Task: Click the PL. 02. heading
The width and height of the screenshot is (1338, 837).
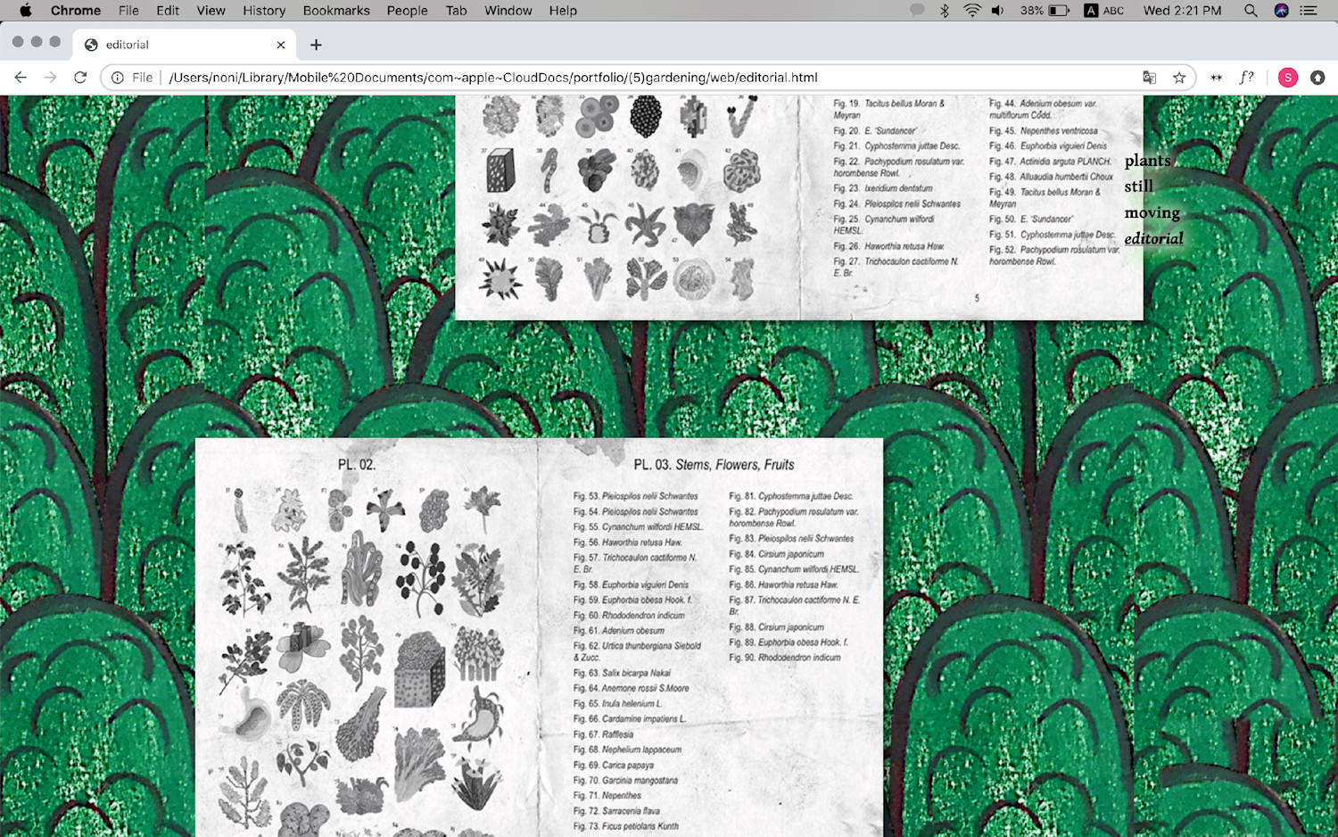Action: [356, 465]
